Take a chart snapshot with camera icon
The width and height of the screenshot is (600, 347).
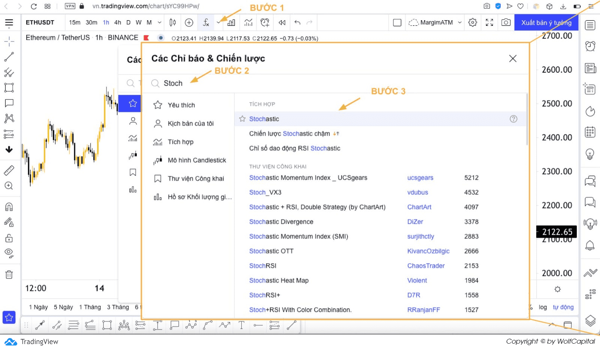pos(506,22)
